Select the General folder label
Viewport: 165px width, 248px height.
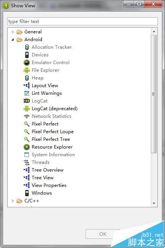click(x=33, y=32)
